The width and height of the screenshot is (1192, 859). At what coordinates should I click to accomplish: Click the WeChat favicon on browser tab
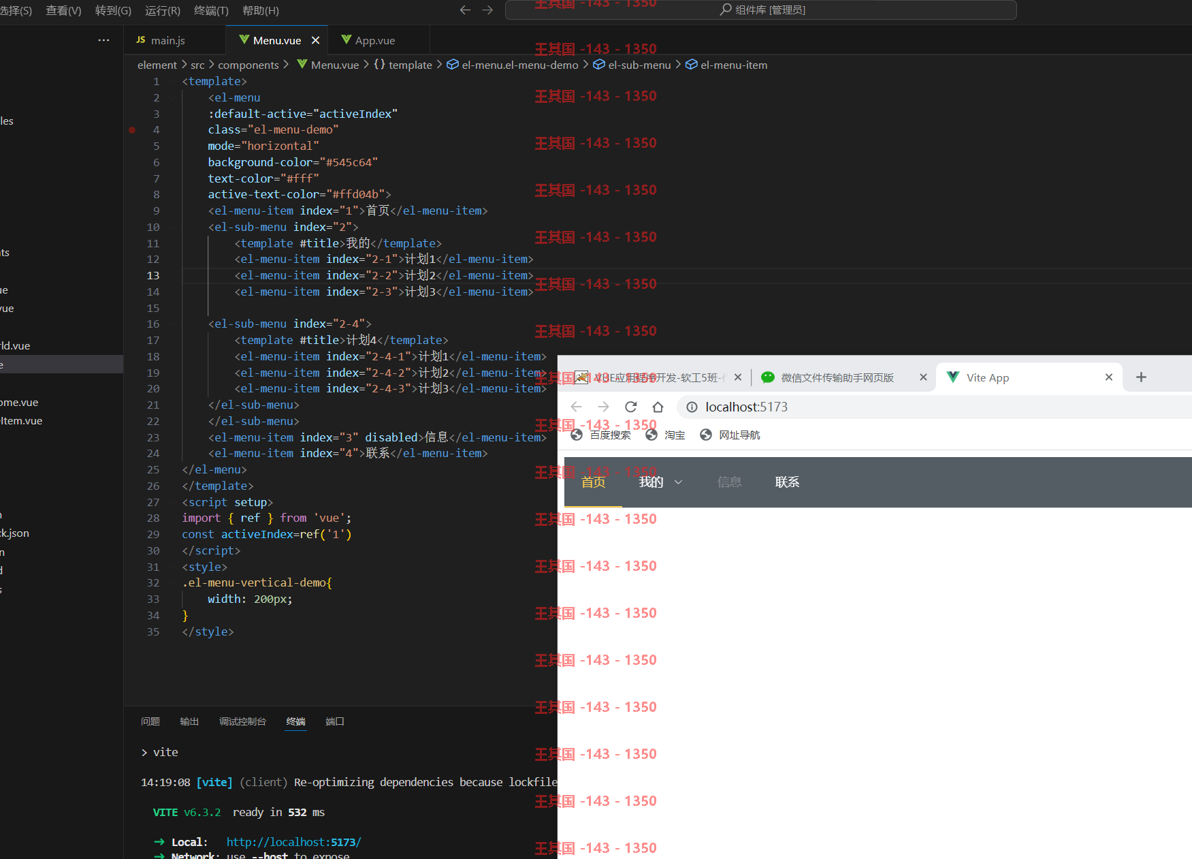pyautogui.click(x=768, y=377)
